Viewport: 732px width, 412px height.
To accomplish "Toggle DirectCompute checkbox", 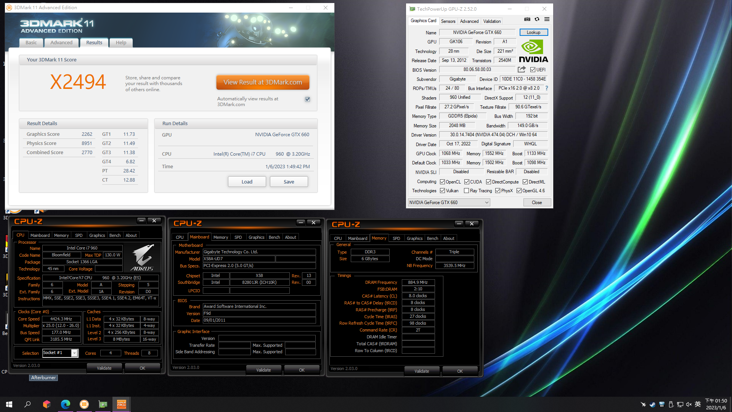I will tap(488, 182).
